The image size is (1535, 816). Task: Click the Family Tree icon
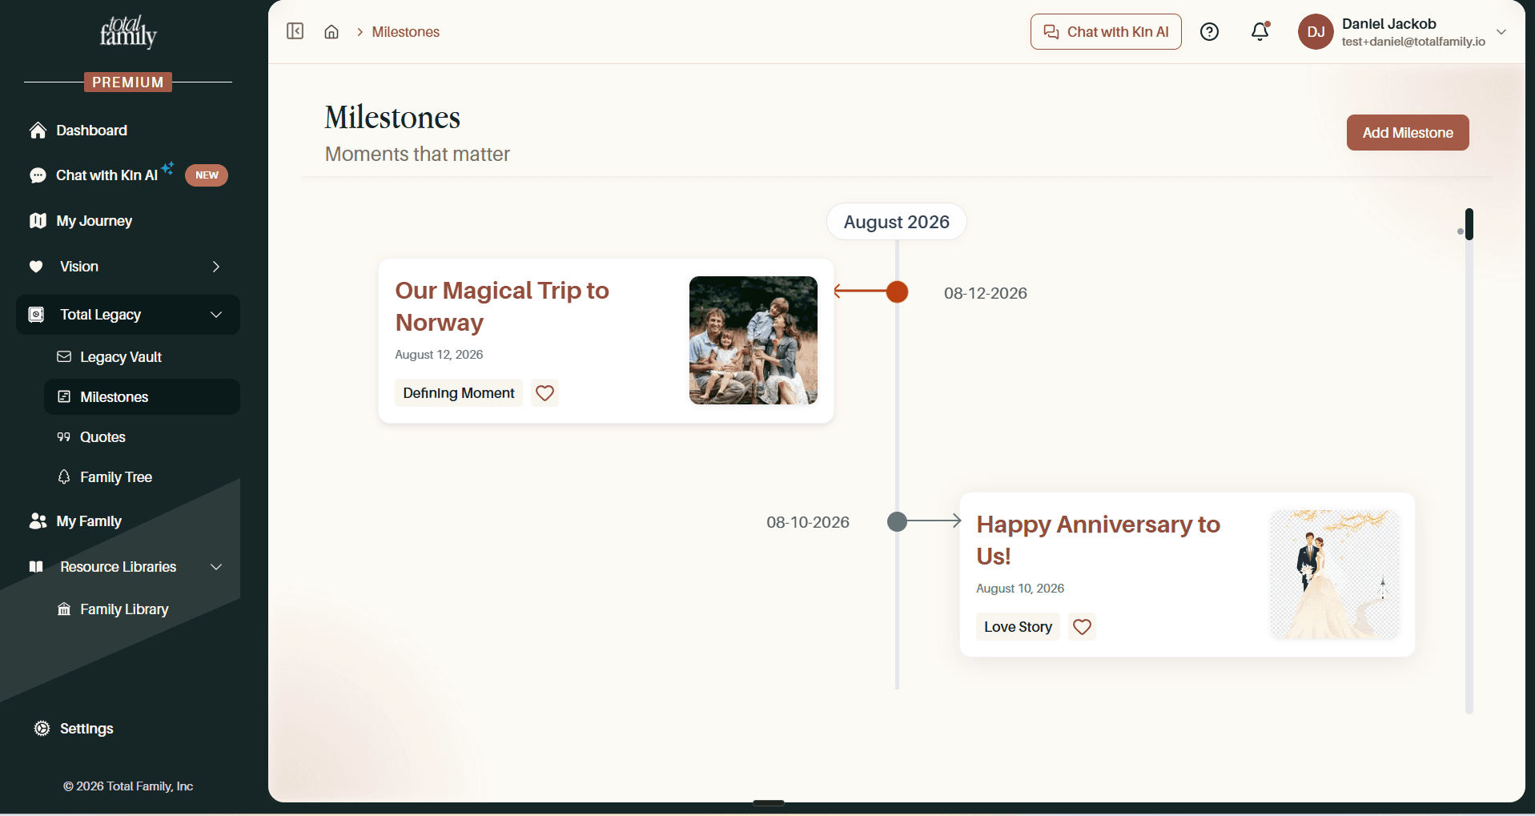(x=64, y=477)
